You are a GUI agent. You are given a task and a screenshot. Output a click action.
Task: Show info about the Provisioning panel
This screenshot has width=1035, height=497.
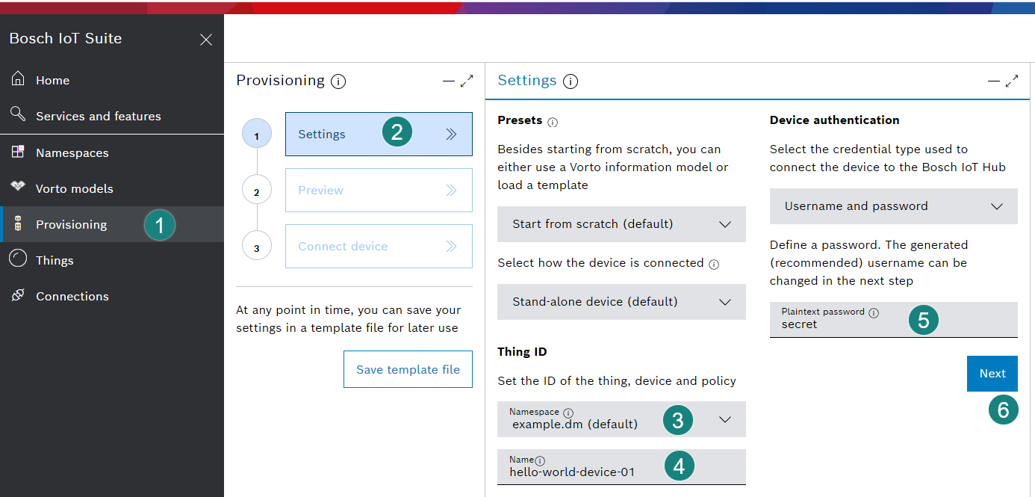[338, 81]
